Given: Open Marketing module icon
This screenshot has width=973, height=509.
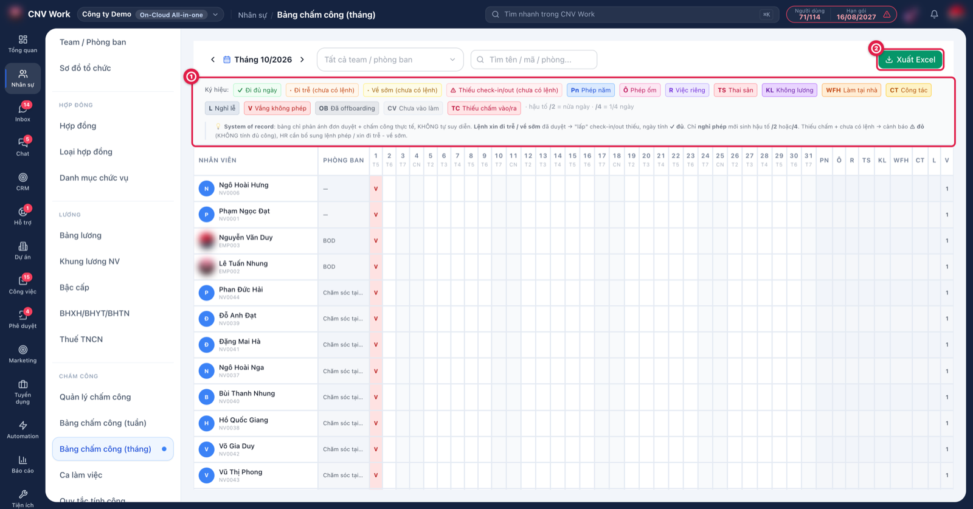Looking at the screenshot, I should [x=23, y=355].
